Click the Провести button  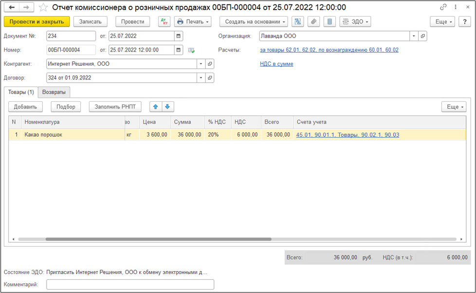pyautogui.click(x=133, y=21)
